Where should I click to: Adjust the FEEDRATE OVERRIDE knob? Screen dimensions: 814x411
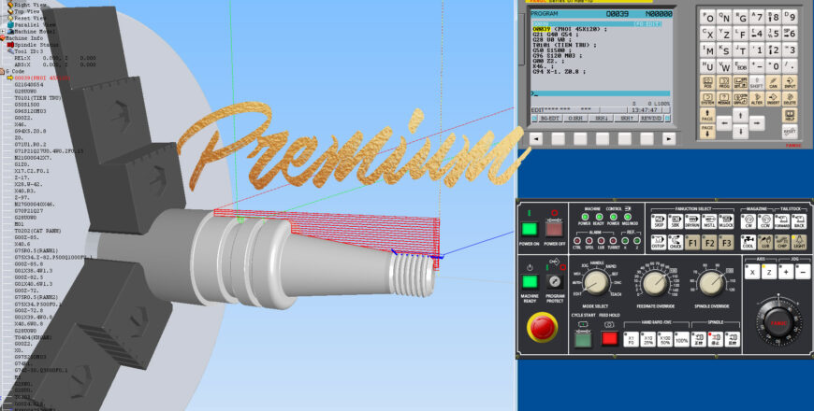pos(656,284)
